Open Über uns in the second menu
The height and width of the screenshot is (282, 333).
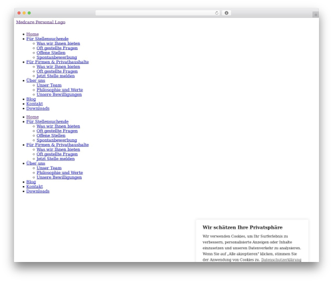[35, 163]
